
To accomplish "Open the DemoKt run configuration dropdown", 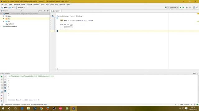I will pos(173,7).
